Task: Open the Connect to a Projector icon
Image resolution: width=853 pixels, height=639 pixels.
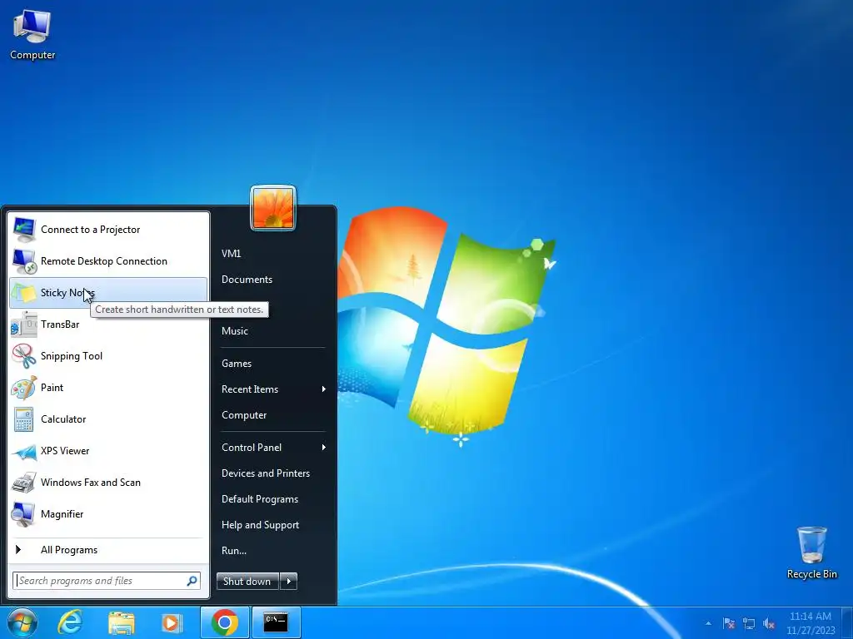Action: pyautogui.click(x=24, y=230)
